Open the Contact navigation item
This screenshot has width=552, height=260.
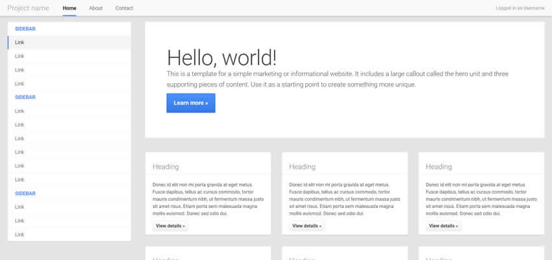point(124,8)
